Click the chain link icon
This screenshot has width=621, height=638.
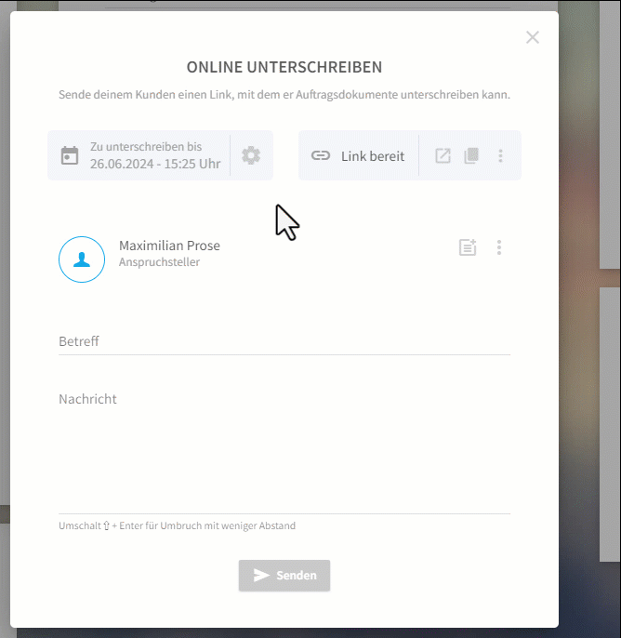coord(321,155)
